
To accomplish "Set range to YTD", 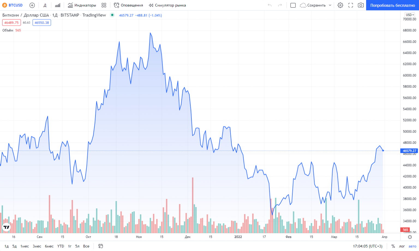I will tap(61, 246).
